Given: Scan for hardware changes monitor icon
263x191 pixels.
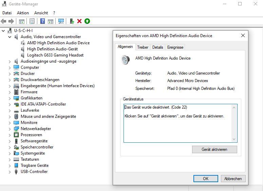Looking at the screenshot, I should [61, 21].
